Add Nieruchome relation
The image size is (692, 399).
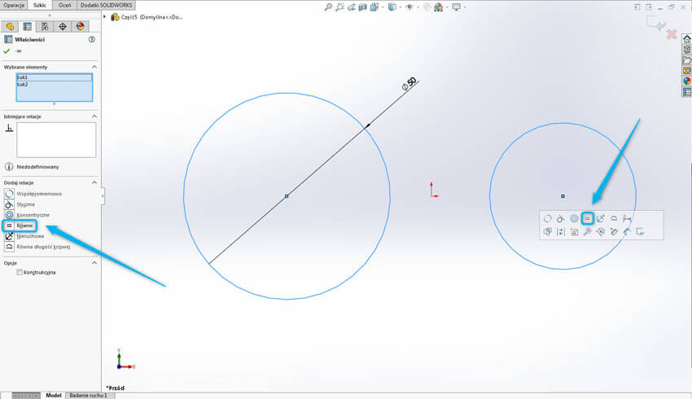(x=24, y=236)
